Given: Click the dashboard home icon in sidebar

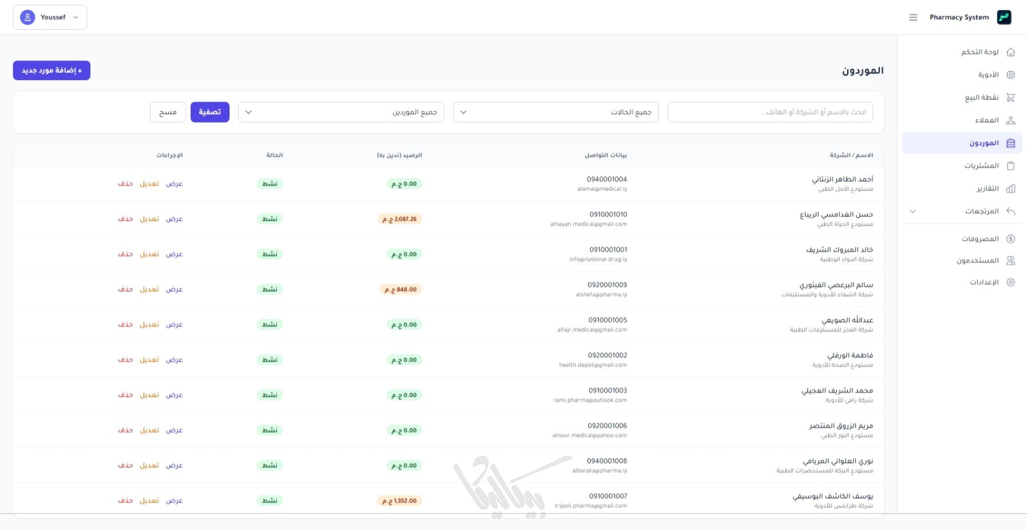Looking at the screenshot, I should (x=1010, y=52).
